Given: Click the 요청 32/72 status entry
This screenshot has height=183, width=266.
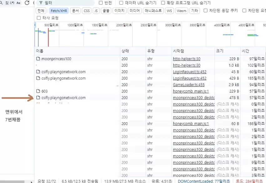Looking at the screenshot, I should click(x=47, y=181).
